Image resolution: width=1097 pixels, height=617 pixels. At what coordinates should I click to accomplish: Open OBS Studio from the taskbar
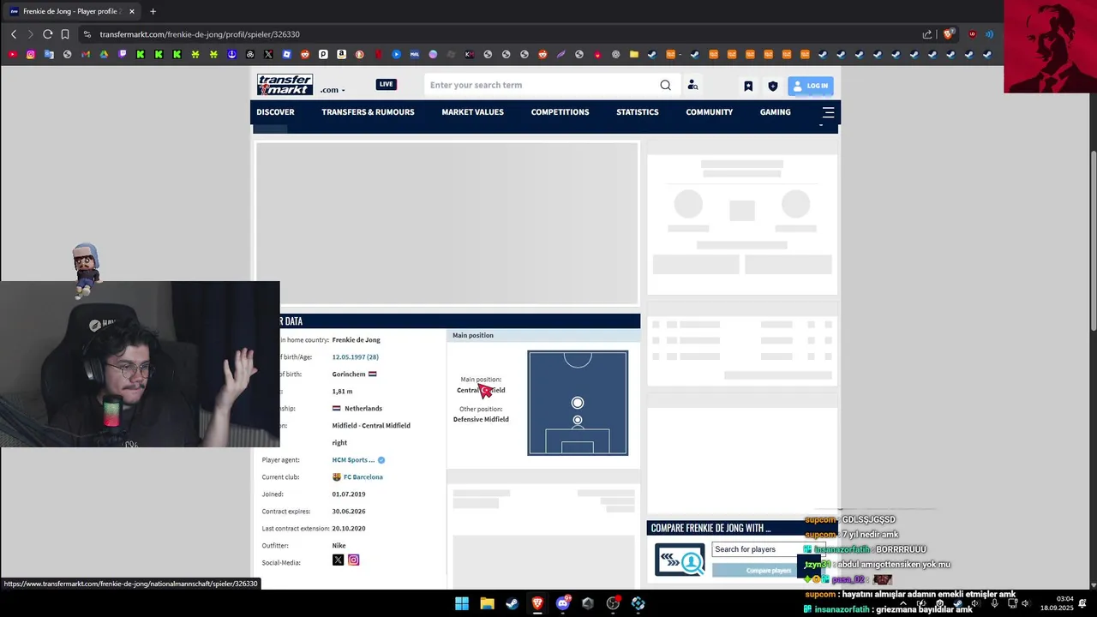(x=613, y=603)
